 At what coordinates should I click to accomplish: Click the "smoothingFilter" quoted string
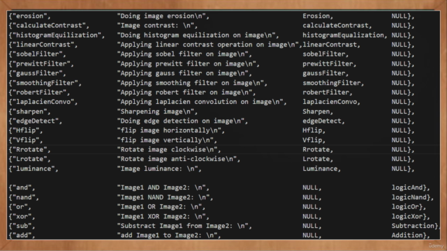pos(45,83)
